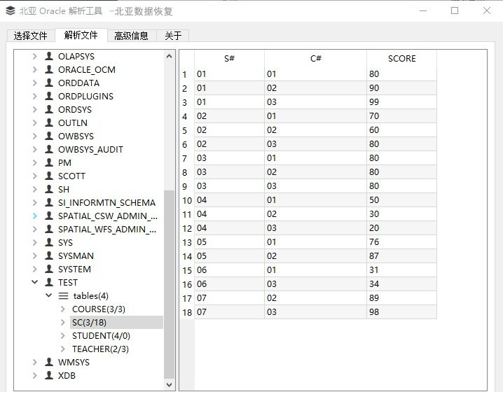Click tree scrollbar down arrow
Screen dimensions: 503x413
(170, 384)
